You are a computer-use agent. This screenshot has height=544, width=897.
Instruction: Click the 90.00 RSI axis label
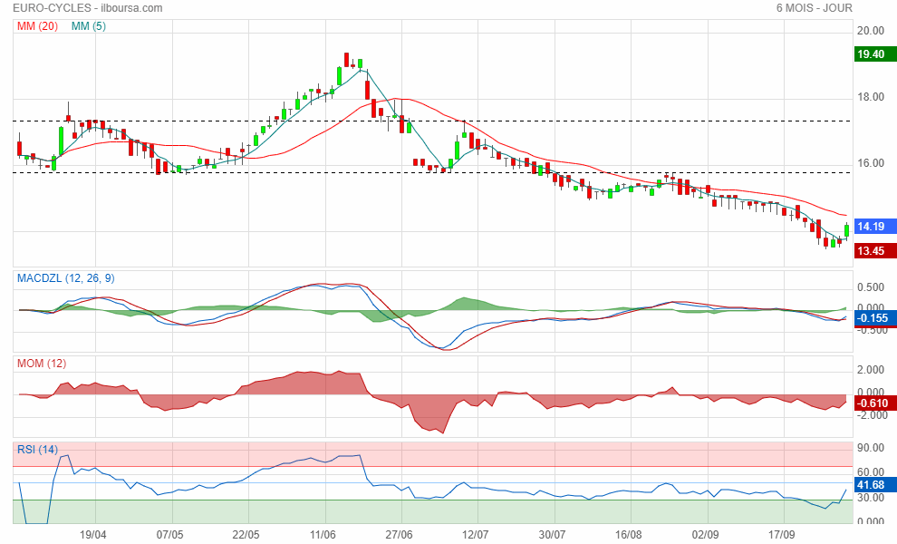click(870, 448)
